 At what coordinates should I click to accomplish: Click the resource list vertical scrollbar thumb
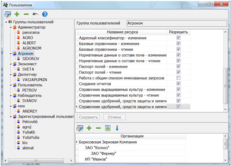[x=226, y=85]
